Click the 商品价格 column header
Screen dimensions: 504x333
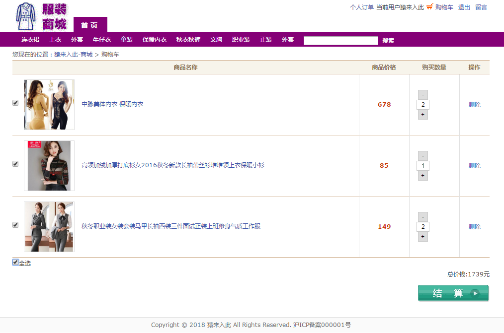pyautogui.click(x=384, y=67)
